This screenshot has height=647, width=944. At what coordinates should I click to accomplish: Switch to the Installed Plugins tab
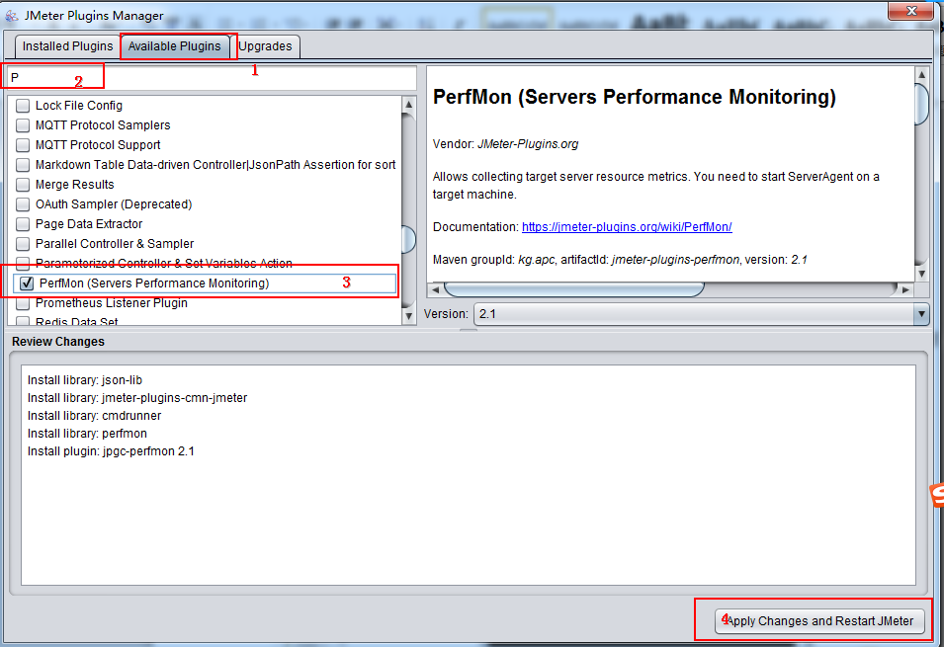(67, 46)
